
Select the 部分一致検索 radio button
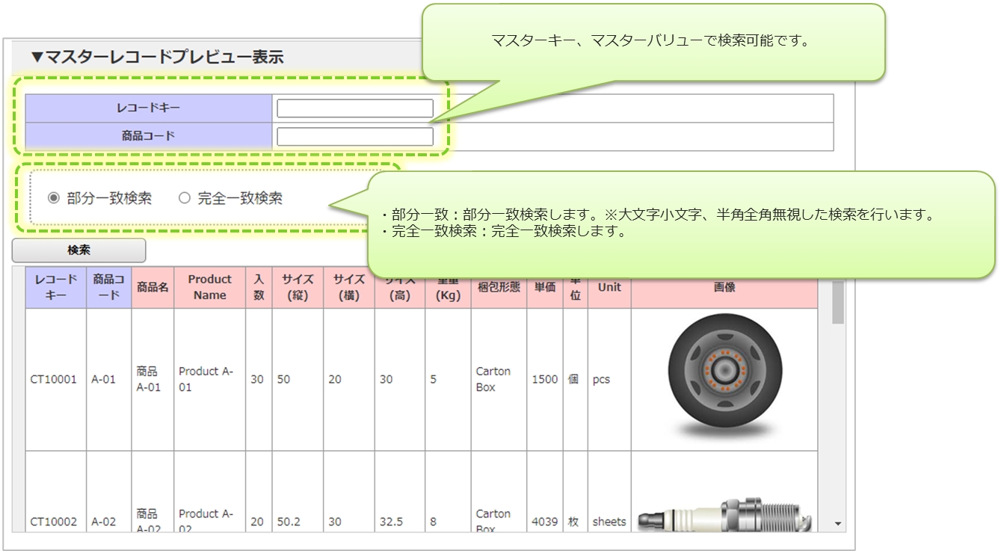pyautogui.click(x=54, y=198)
